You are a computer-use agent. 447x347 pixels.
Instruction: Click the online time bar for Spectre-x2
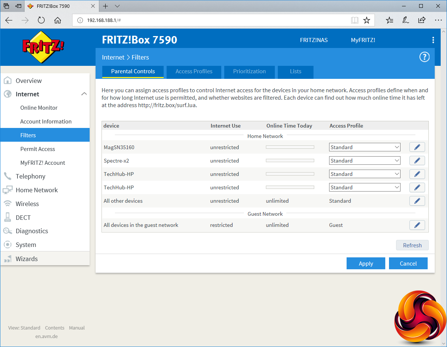point(290,161)
